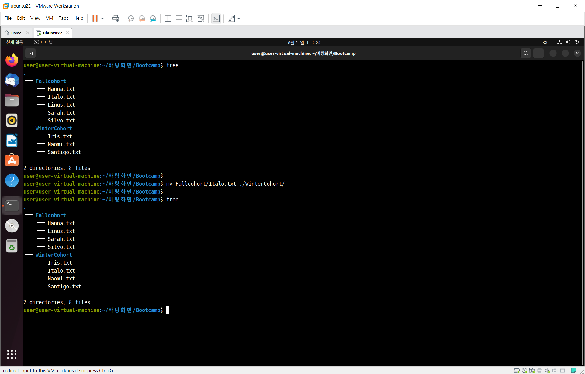Open terminal hamburger menu

(x=538, y=53)
